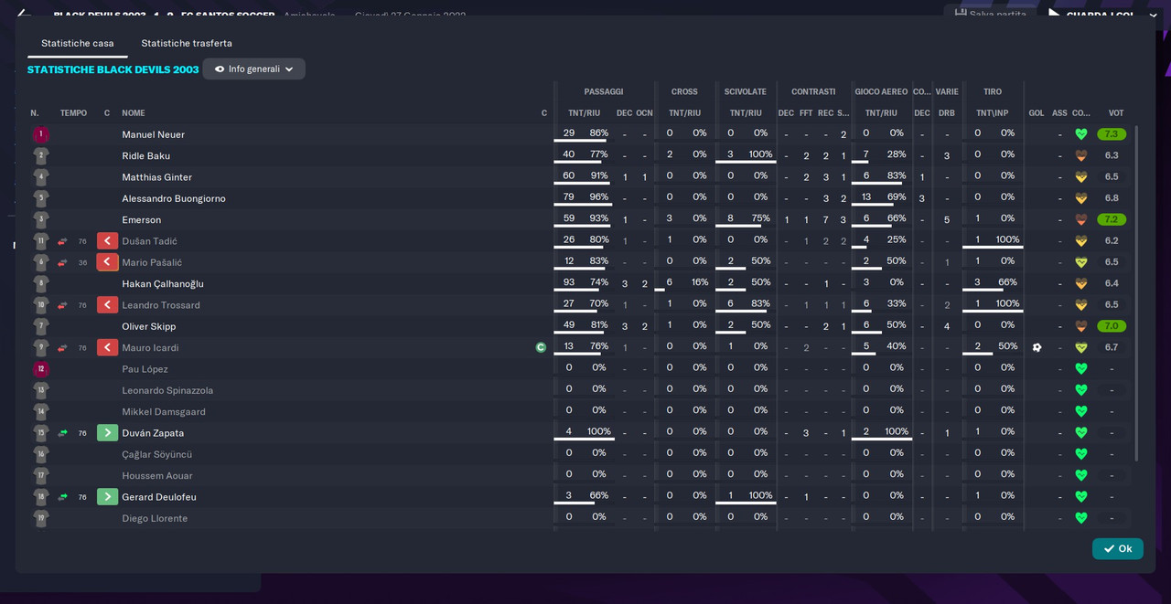The height and width of the screenshot is (604, 1171).
Task: Click the green condition heart for Manuel Neuer
Action: click(1080, 134)
